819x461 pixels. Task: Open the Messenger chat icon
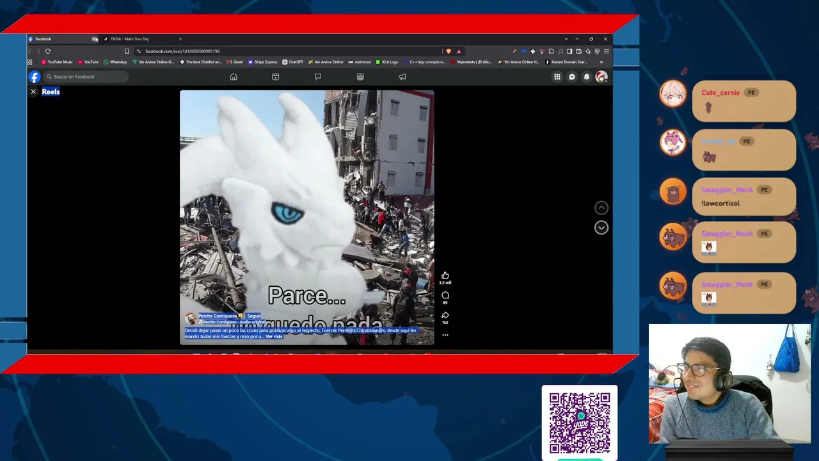(572, 77)
